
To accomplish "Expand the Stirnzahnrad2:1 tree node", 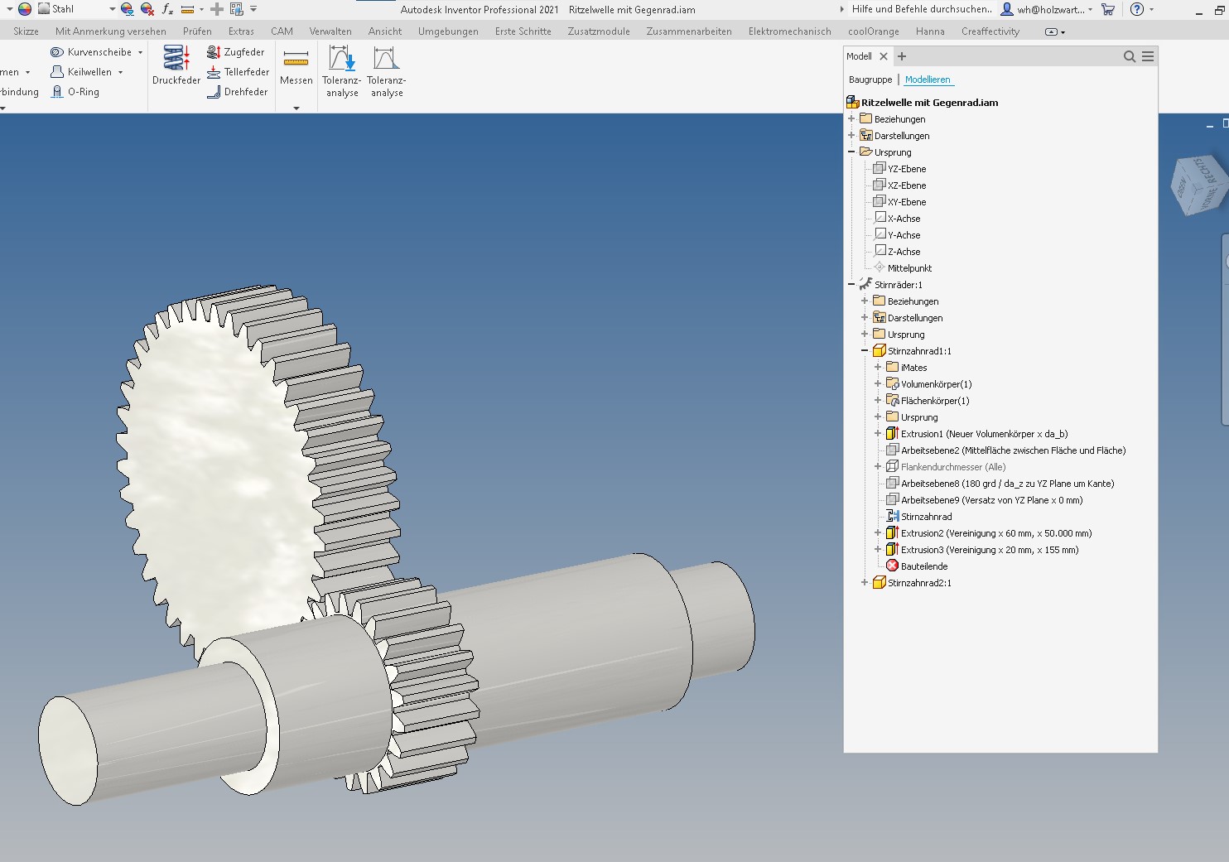I will tap(864, 582).
